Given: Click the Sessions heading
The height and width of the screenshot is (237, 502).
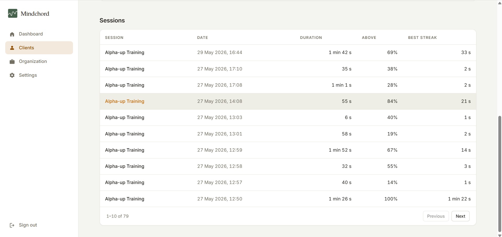Looking at the screenshot, I should coord(112,20).
